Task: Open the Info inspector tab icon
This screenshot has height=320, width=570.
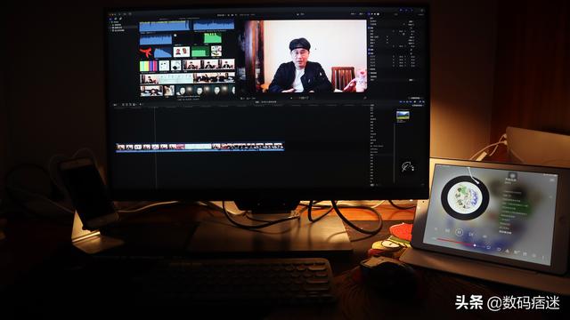Action: (x=378, y=14)
